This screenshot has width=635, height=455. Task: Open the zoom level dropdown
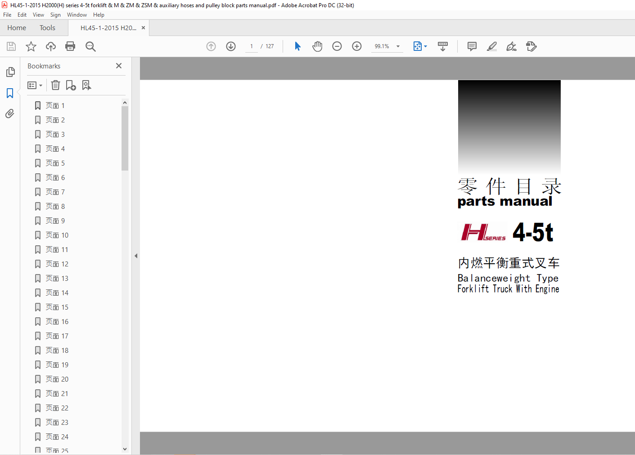tap(398, 46)
